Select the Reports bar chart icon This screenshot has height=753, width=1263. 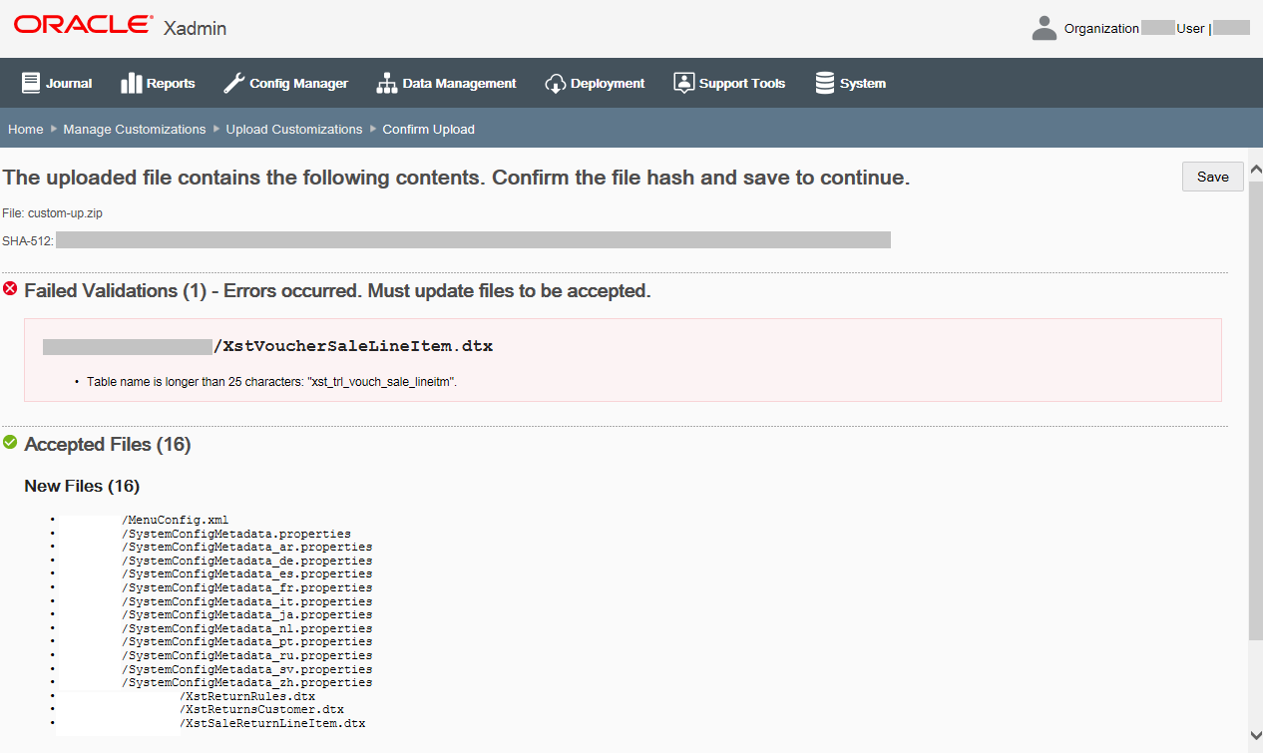point(134,83)
